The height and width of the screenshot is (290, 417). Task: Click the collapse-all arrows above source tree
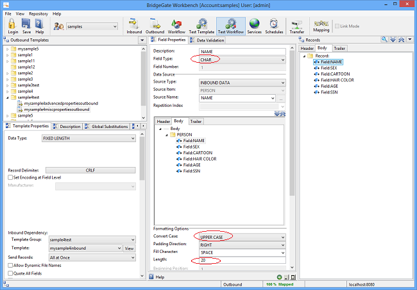(x=283, y=113)
